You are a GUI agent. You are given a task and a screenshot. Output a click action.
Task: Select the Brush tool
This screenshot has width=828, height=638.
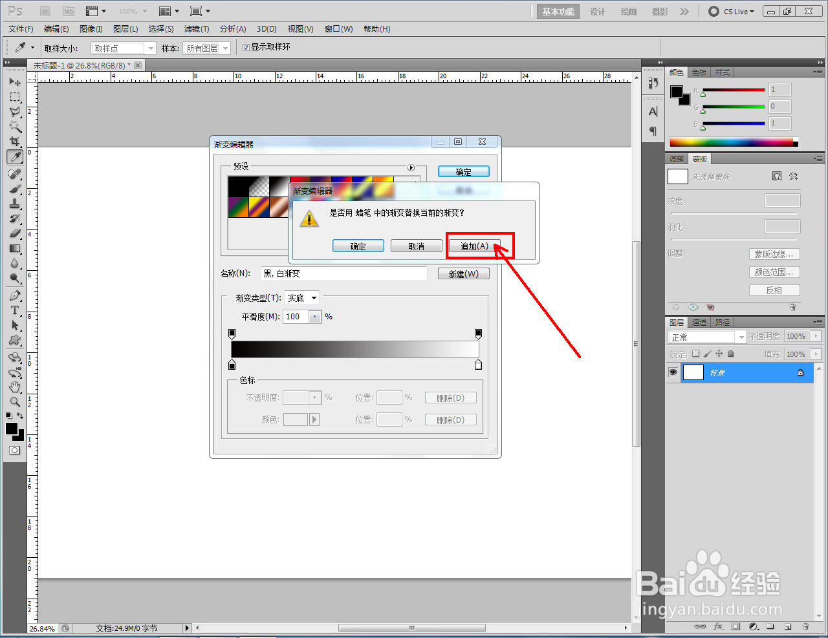15,189
